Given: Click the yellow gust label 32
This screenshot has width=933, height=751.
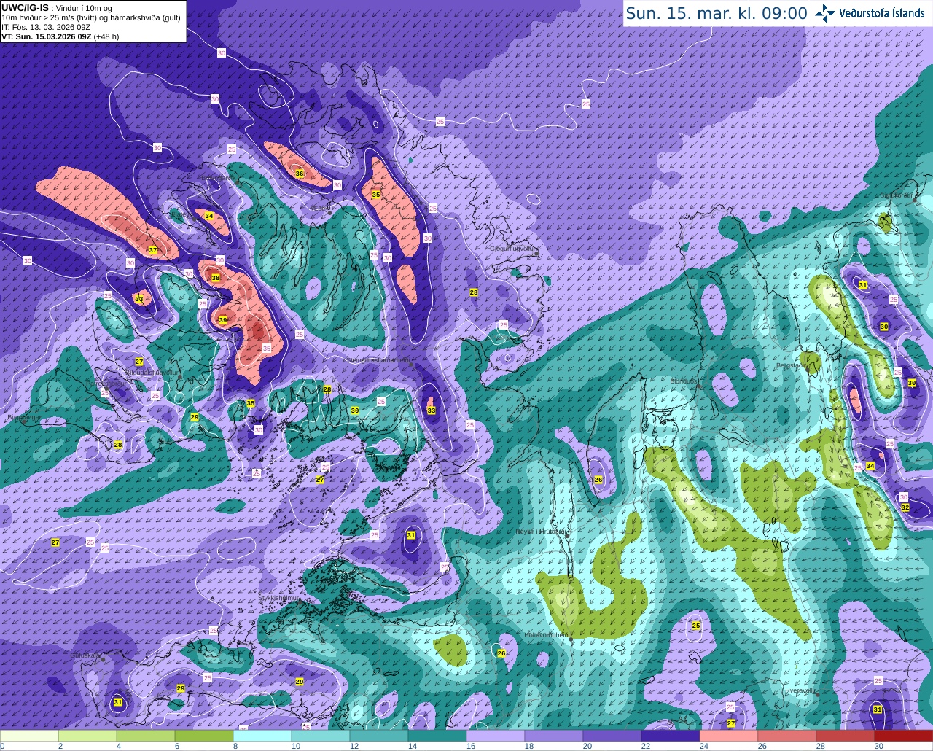Looking at the screenshot, I should pyautogui.click(x=905, y=507).
